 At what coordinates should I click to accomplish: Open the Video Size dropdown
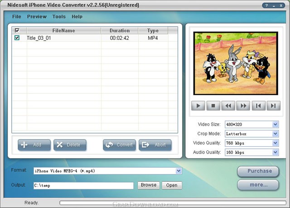275,125
